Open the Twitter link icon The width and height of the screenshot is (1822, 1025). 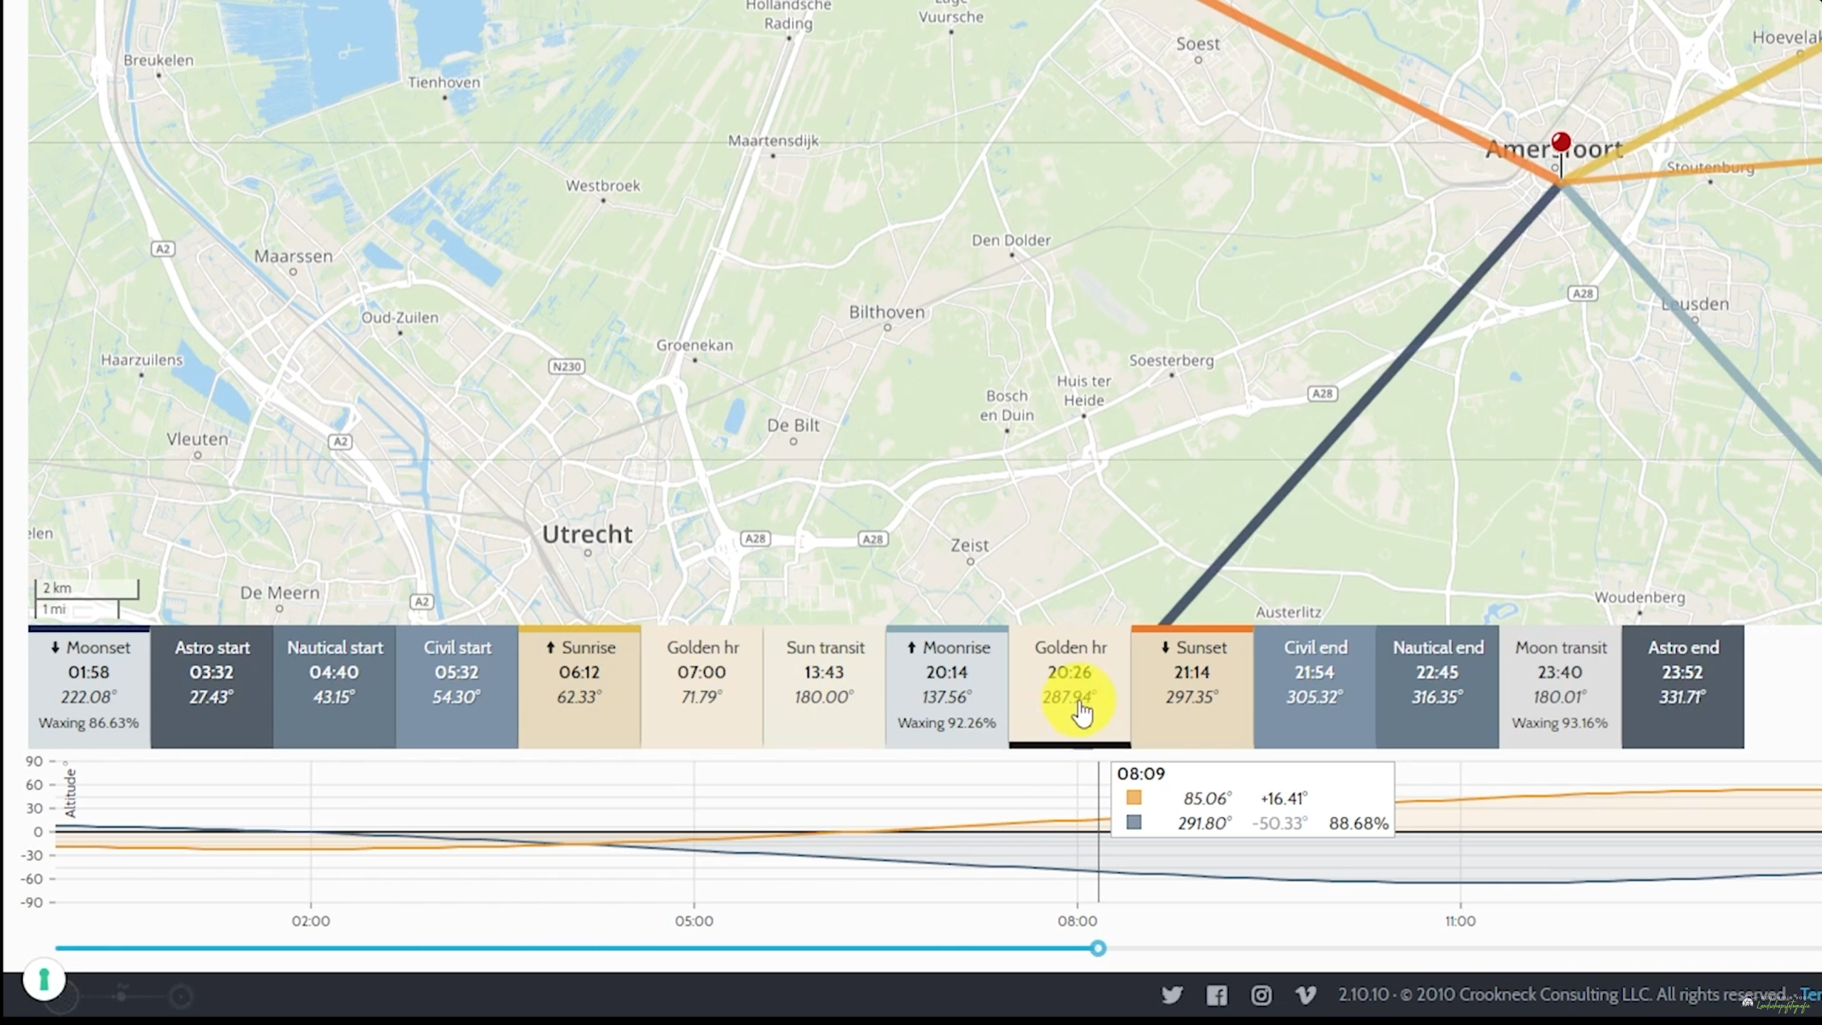pyautogui.click(x=1171, y=995)
